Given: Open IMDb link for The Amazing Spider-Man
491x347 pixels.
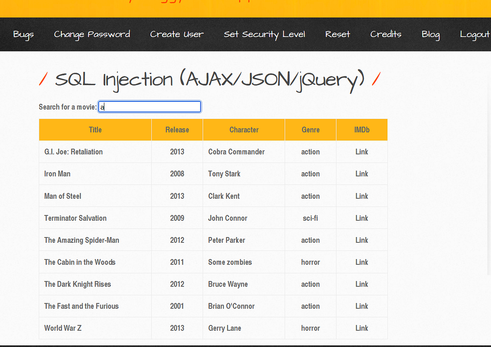Looking at the screenshot, I should [x=362, y=240].
